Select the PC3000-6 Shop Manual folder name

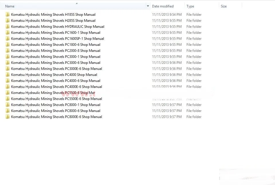pos(56,63)
